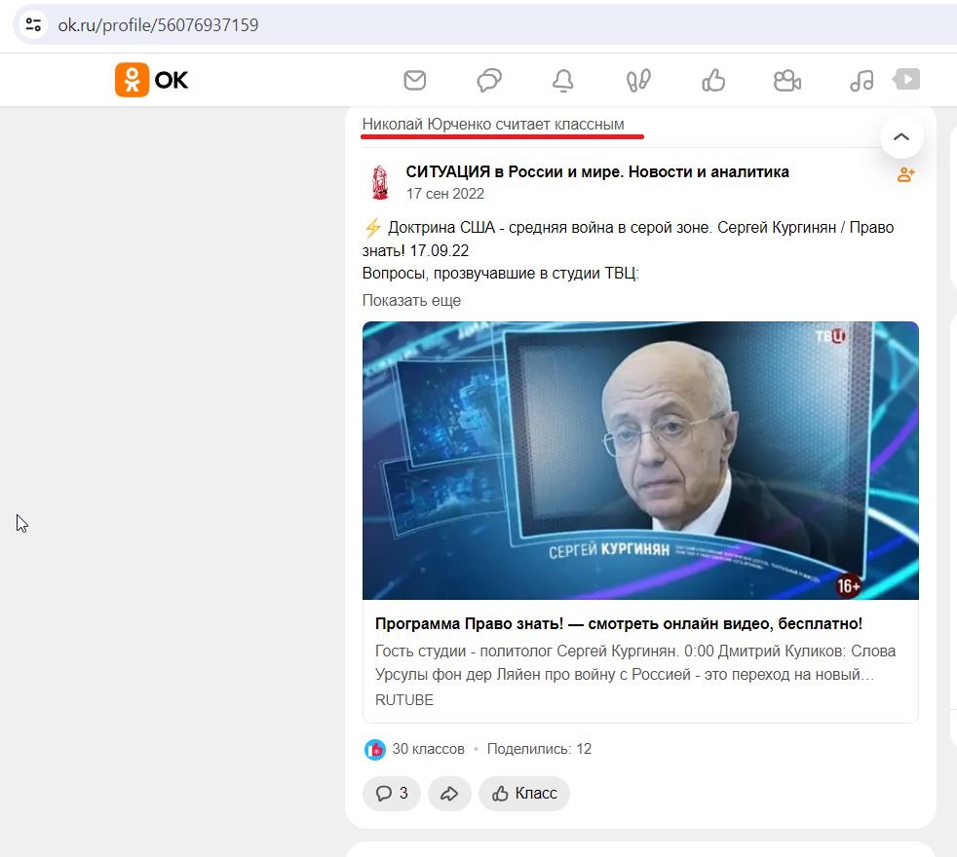The width and height of the screenshot is (957, 857).
Task: Click the site info icon in address bar
Action: tap(33, 25)
